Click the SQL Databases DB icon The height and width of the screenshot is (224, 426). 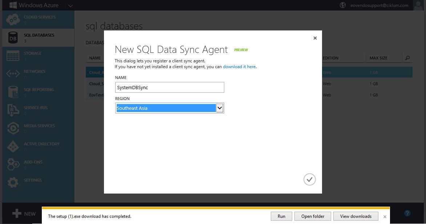click(x=13, y=38)
